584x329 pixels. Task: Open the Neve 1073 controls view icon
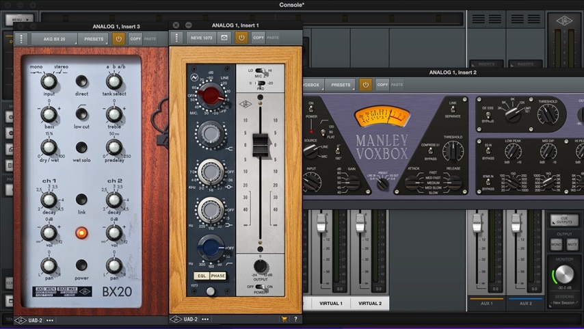pyautogui.click(x=224, y=38)
